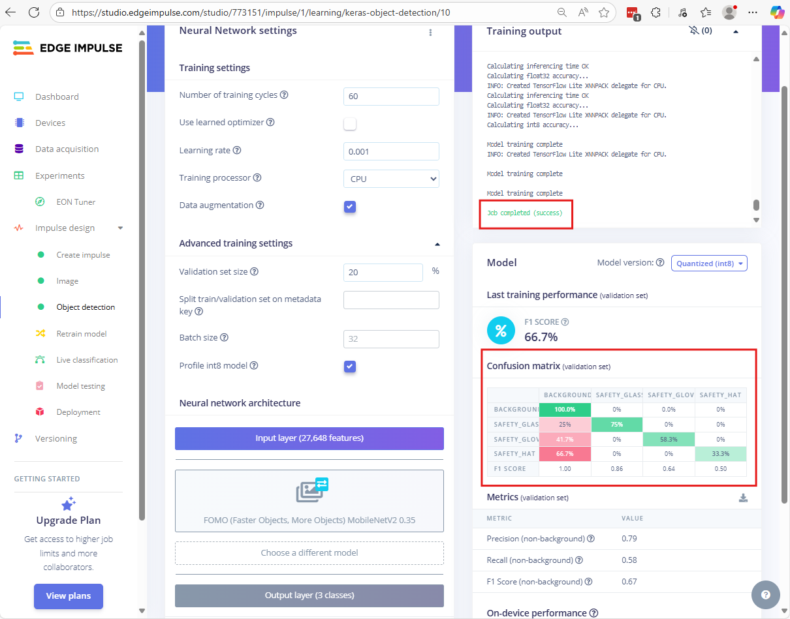Click Choose a different model
The width and height of the screenshot is (790, 619).
tap(309, 553)
